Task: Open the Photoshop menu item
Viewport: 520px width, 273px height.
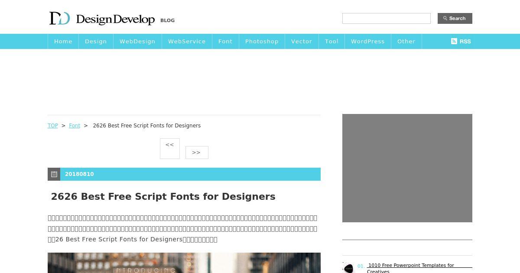Action: (x=262, y=41)
